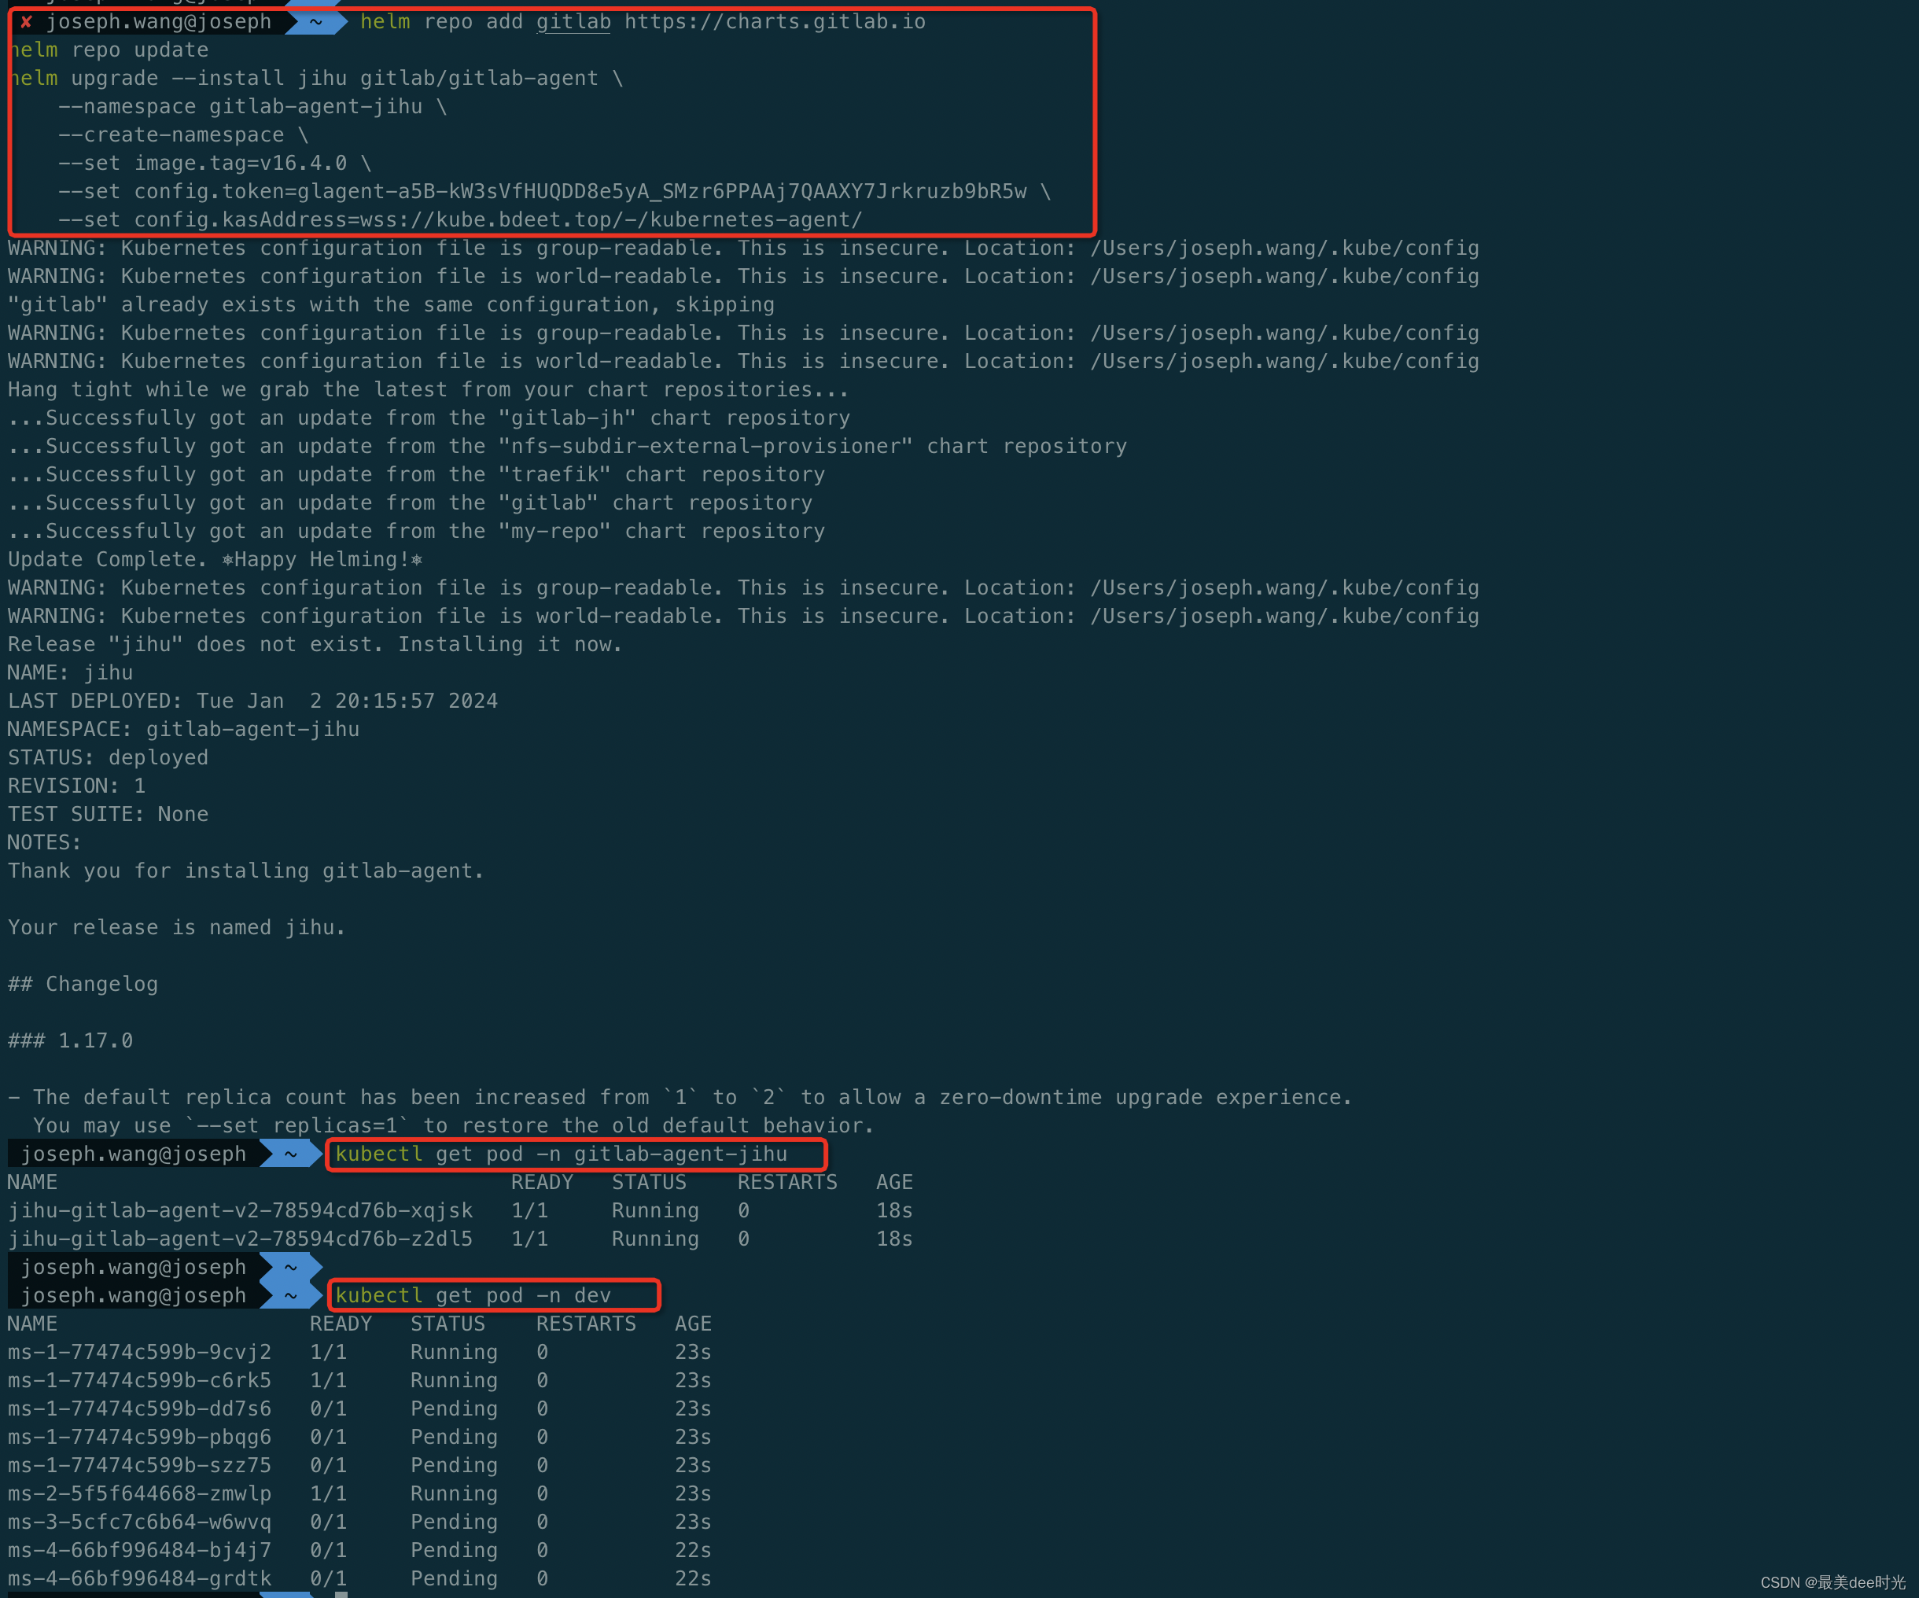
Task: Click Running status of pod ms-2-5f5f644668-zmwlp
Action: coord(454,1495)
